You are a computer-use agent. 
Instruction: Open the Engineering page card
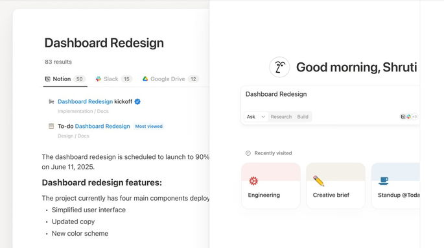point(271,186)
